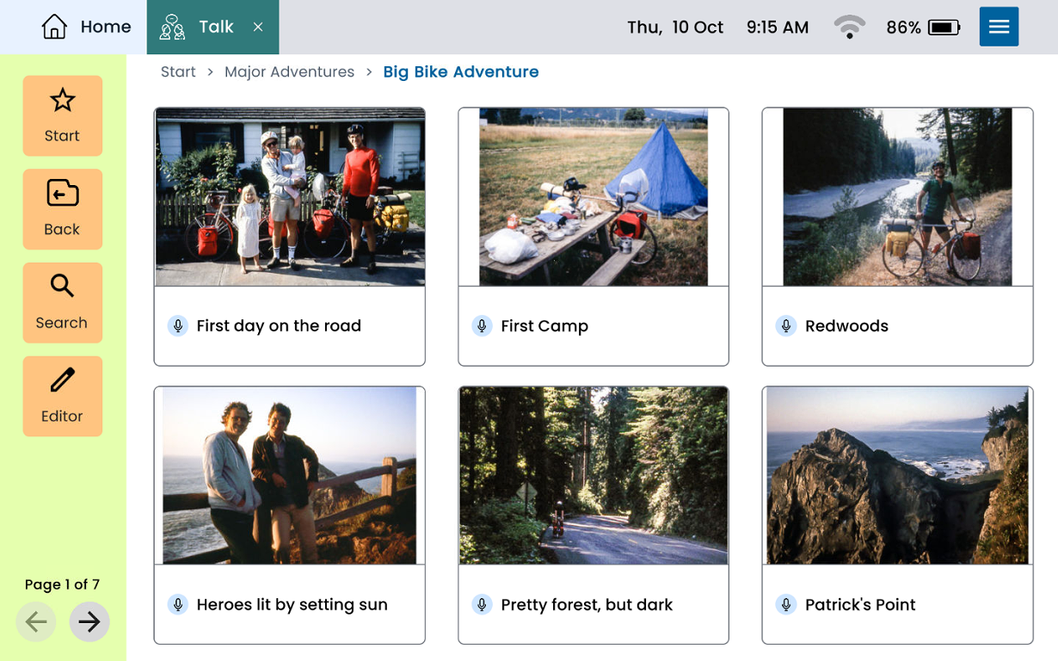The width and height of the screenshot is (1058, 661).
Task: Click microphone icon beside First Camp
Action: [x=482, y=325]
